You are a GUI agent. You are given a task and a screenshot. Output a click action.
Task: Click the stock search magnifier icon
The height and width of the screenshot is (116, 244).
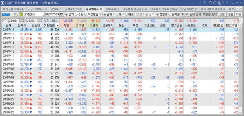coord(16,14)
